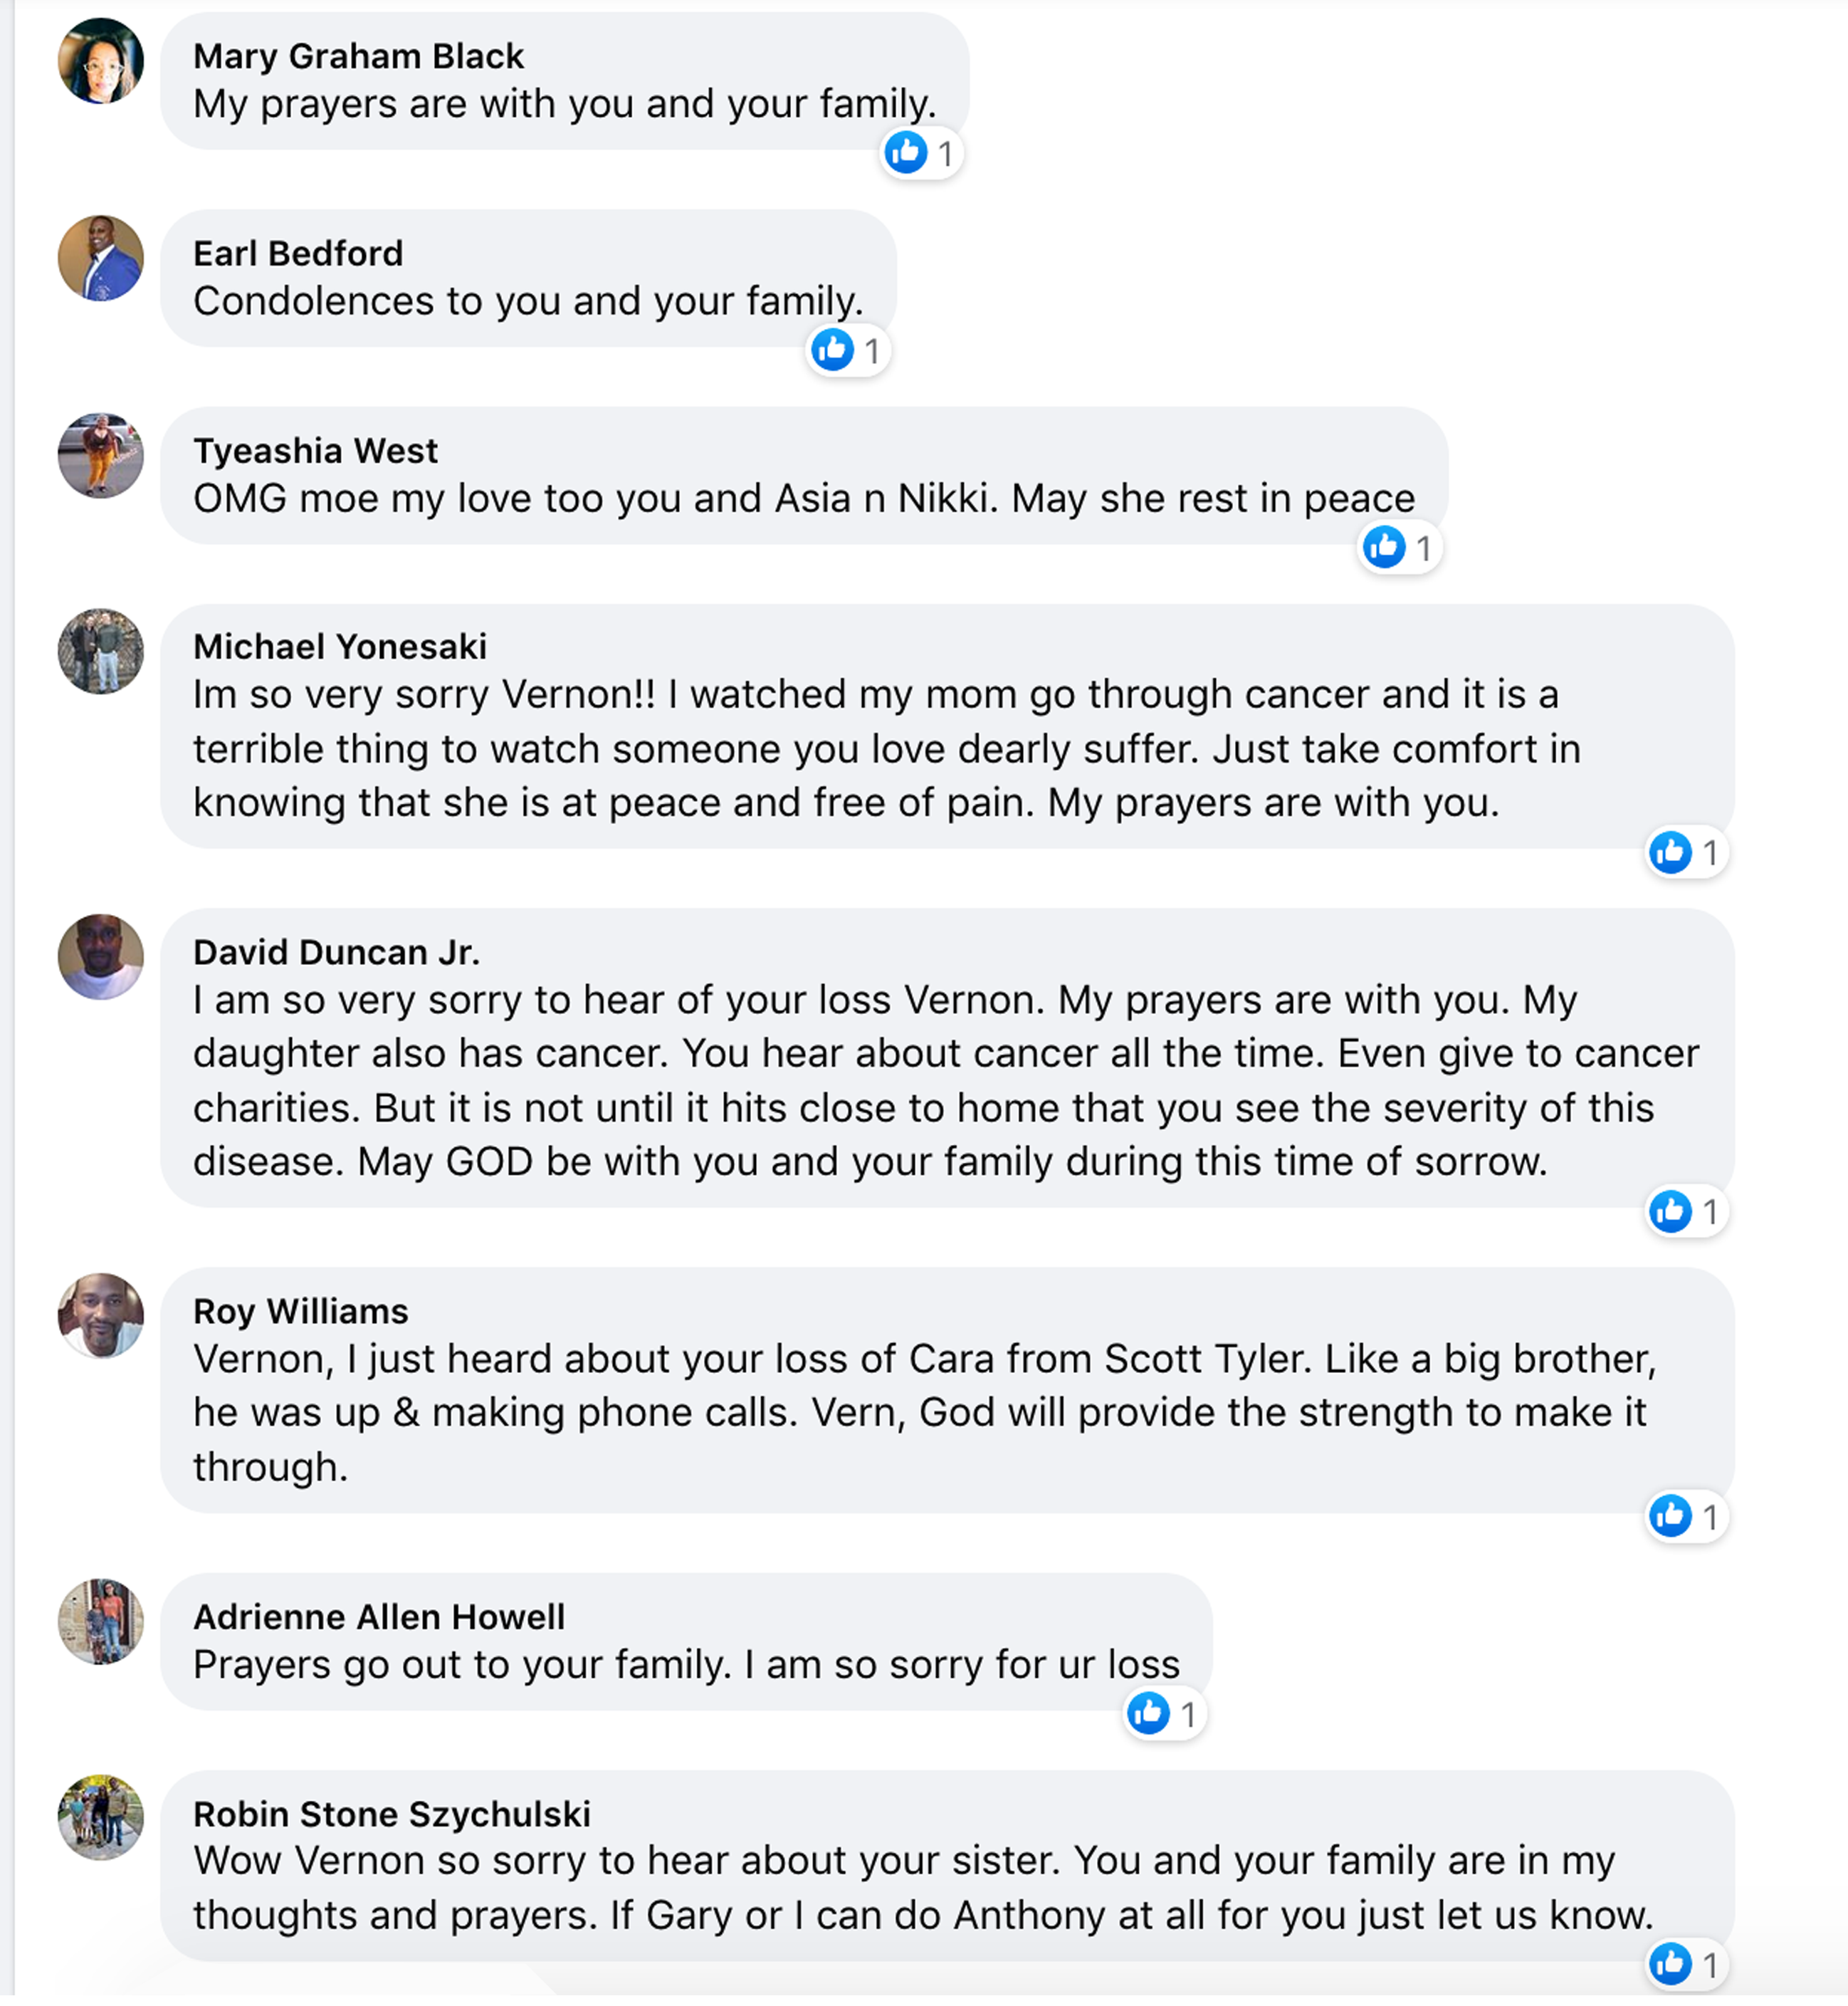Open the Mary Graham Black name link
Image resolution: width=1848 pixels, height=2006 pixels.
(358, 56)
